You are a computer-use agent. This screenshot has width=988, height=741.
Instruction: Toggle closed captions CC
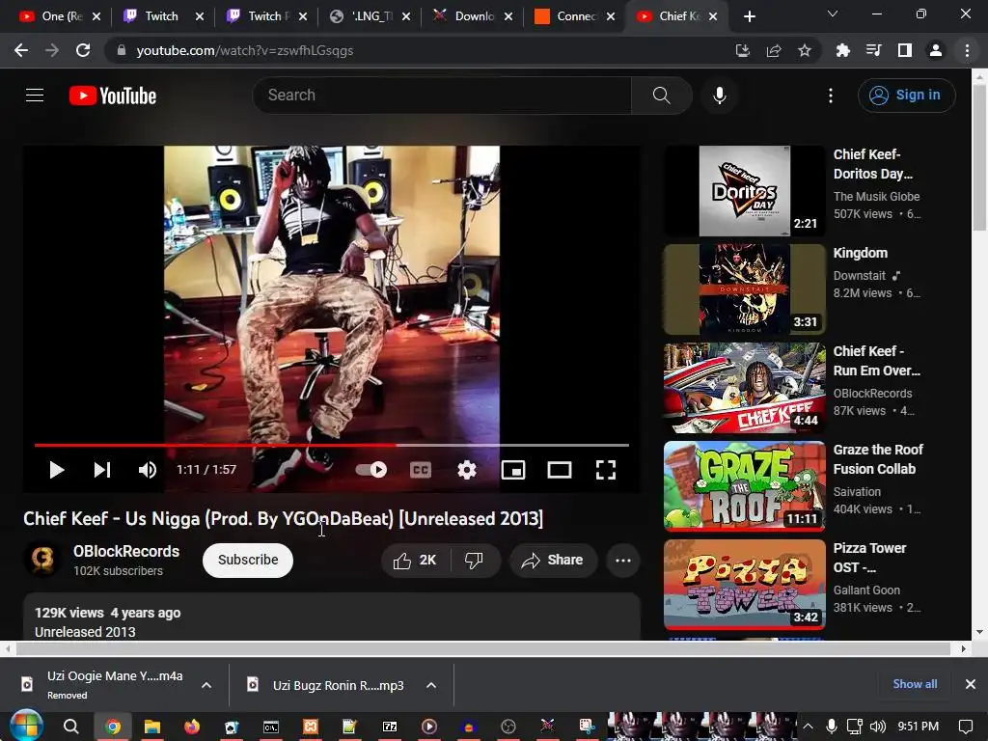pyautogui.click(x=421, y=470)
